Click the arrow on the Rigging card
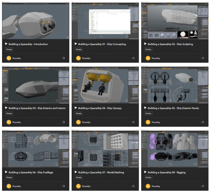 coord(202,186)
